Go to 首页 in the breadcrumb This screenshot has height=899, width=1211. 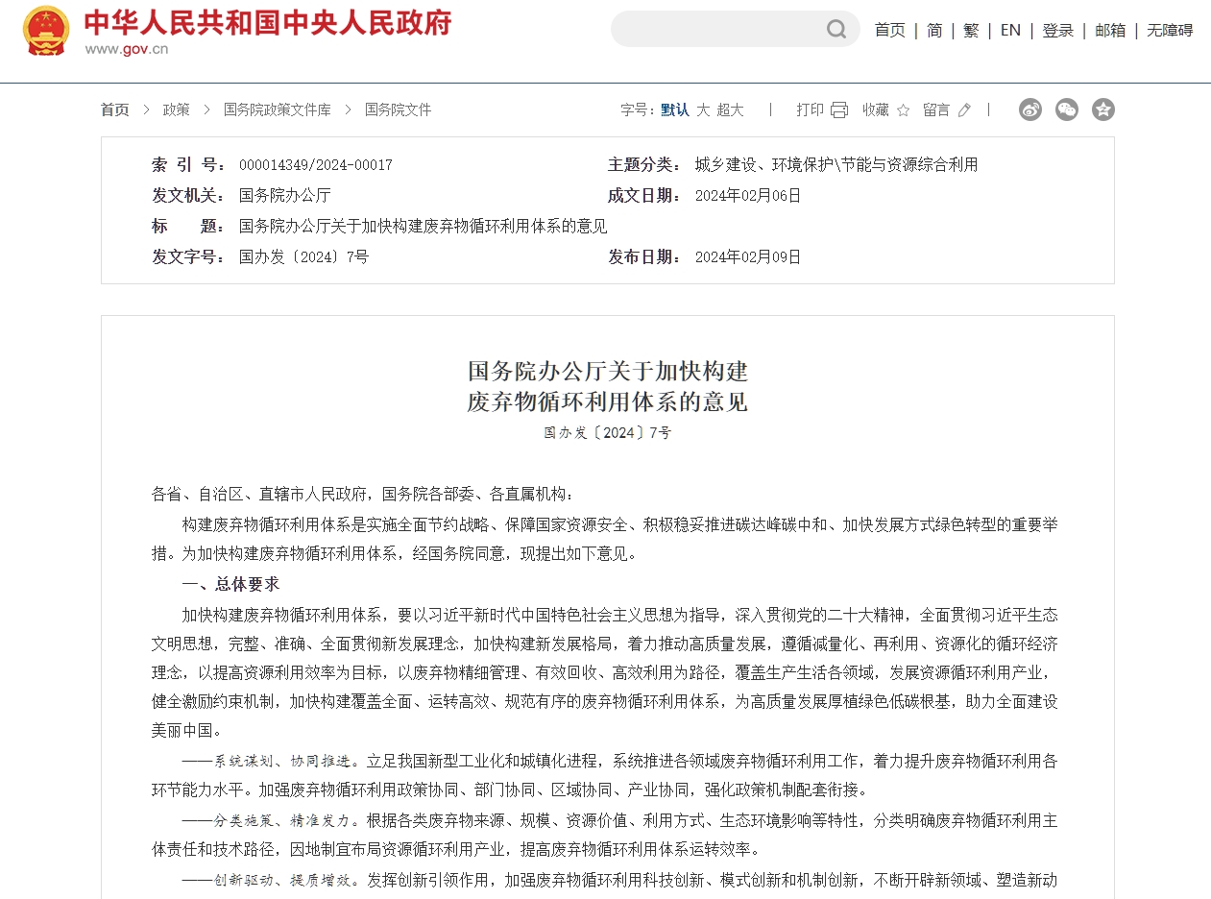coord(114,109)
